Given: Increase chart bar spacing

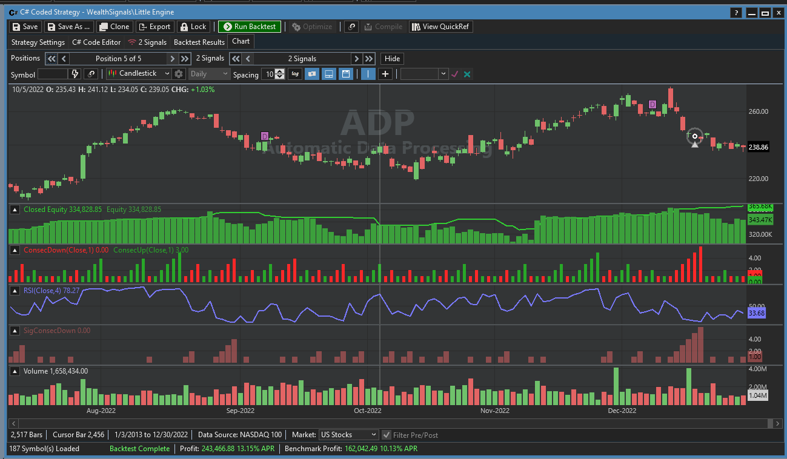Looking at the screenshot, I should tap(279, 71).
